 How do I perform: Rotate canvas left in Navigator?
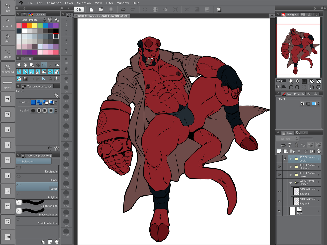pyautogui.click(x=291, y=87)
